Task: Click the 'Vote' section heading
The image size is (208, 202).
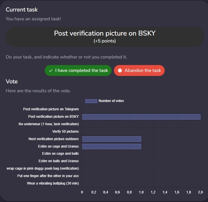Action: coord(12,82)
